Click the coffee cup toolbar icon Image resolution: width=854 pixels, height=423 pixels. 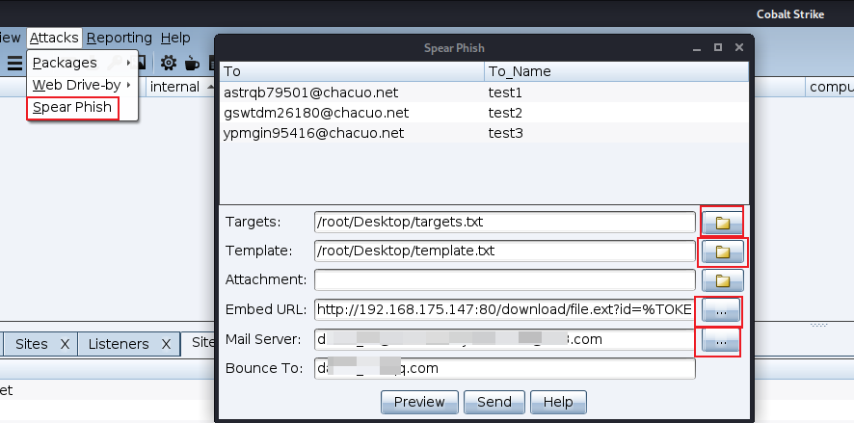pyautogui.click(x=192, y=63)
